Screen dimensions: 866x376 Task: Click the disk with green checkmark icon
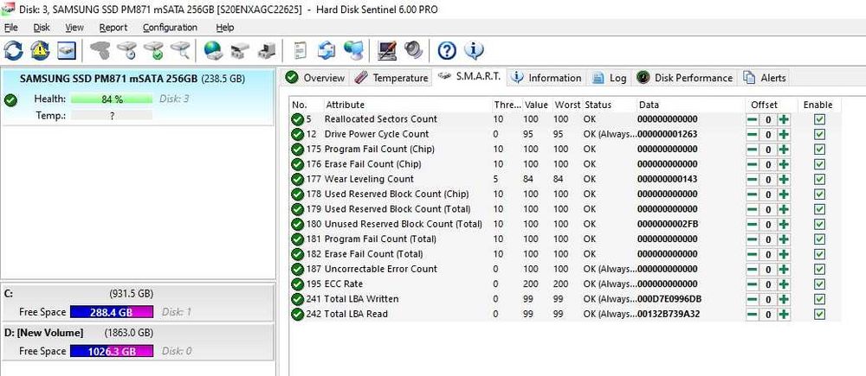tap(153, 51)
